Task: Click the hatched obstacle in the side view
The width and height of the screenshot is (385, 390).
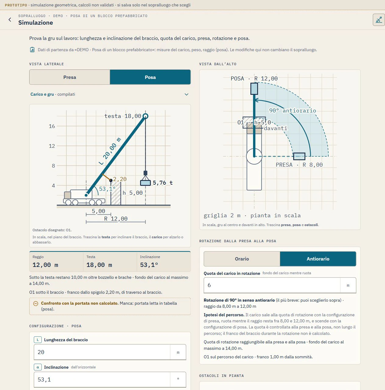Action: point(116,193)
